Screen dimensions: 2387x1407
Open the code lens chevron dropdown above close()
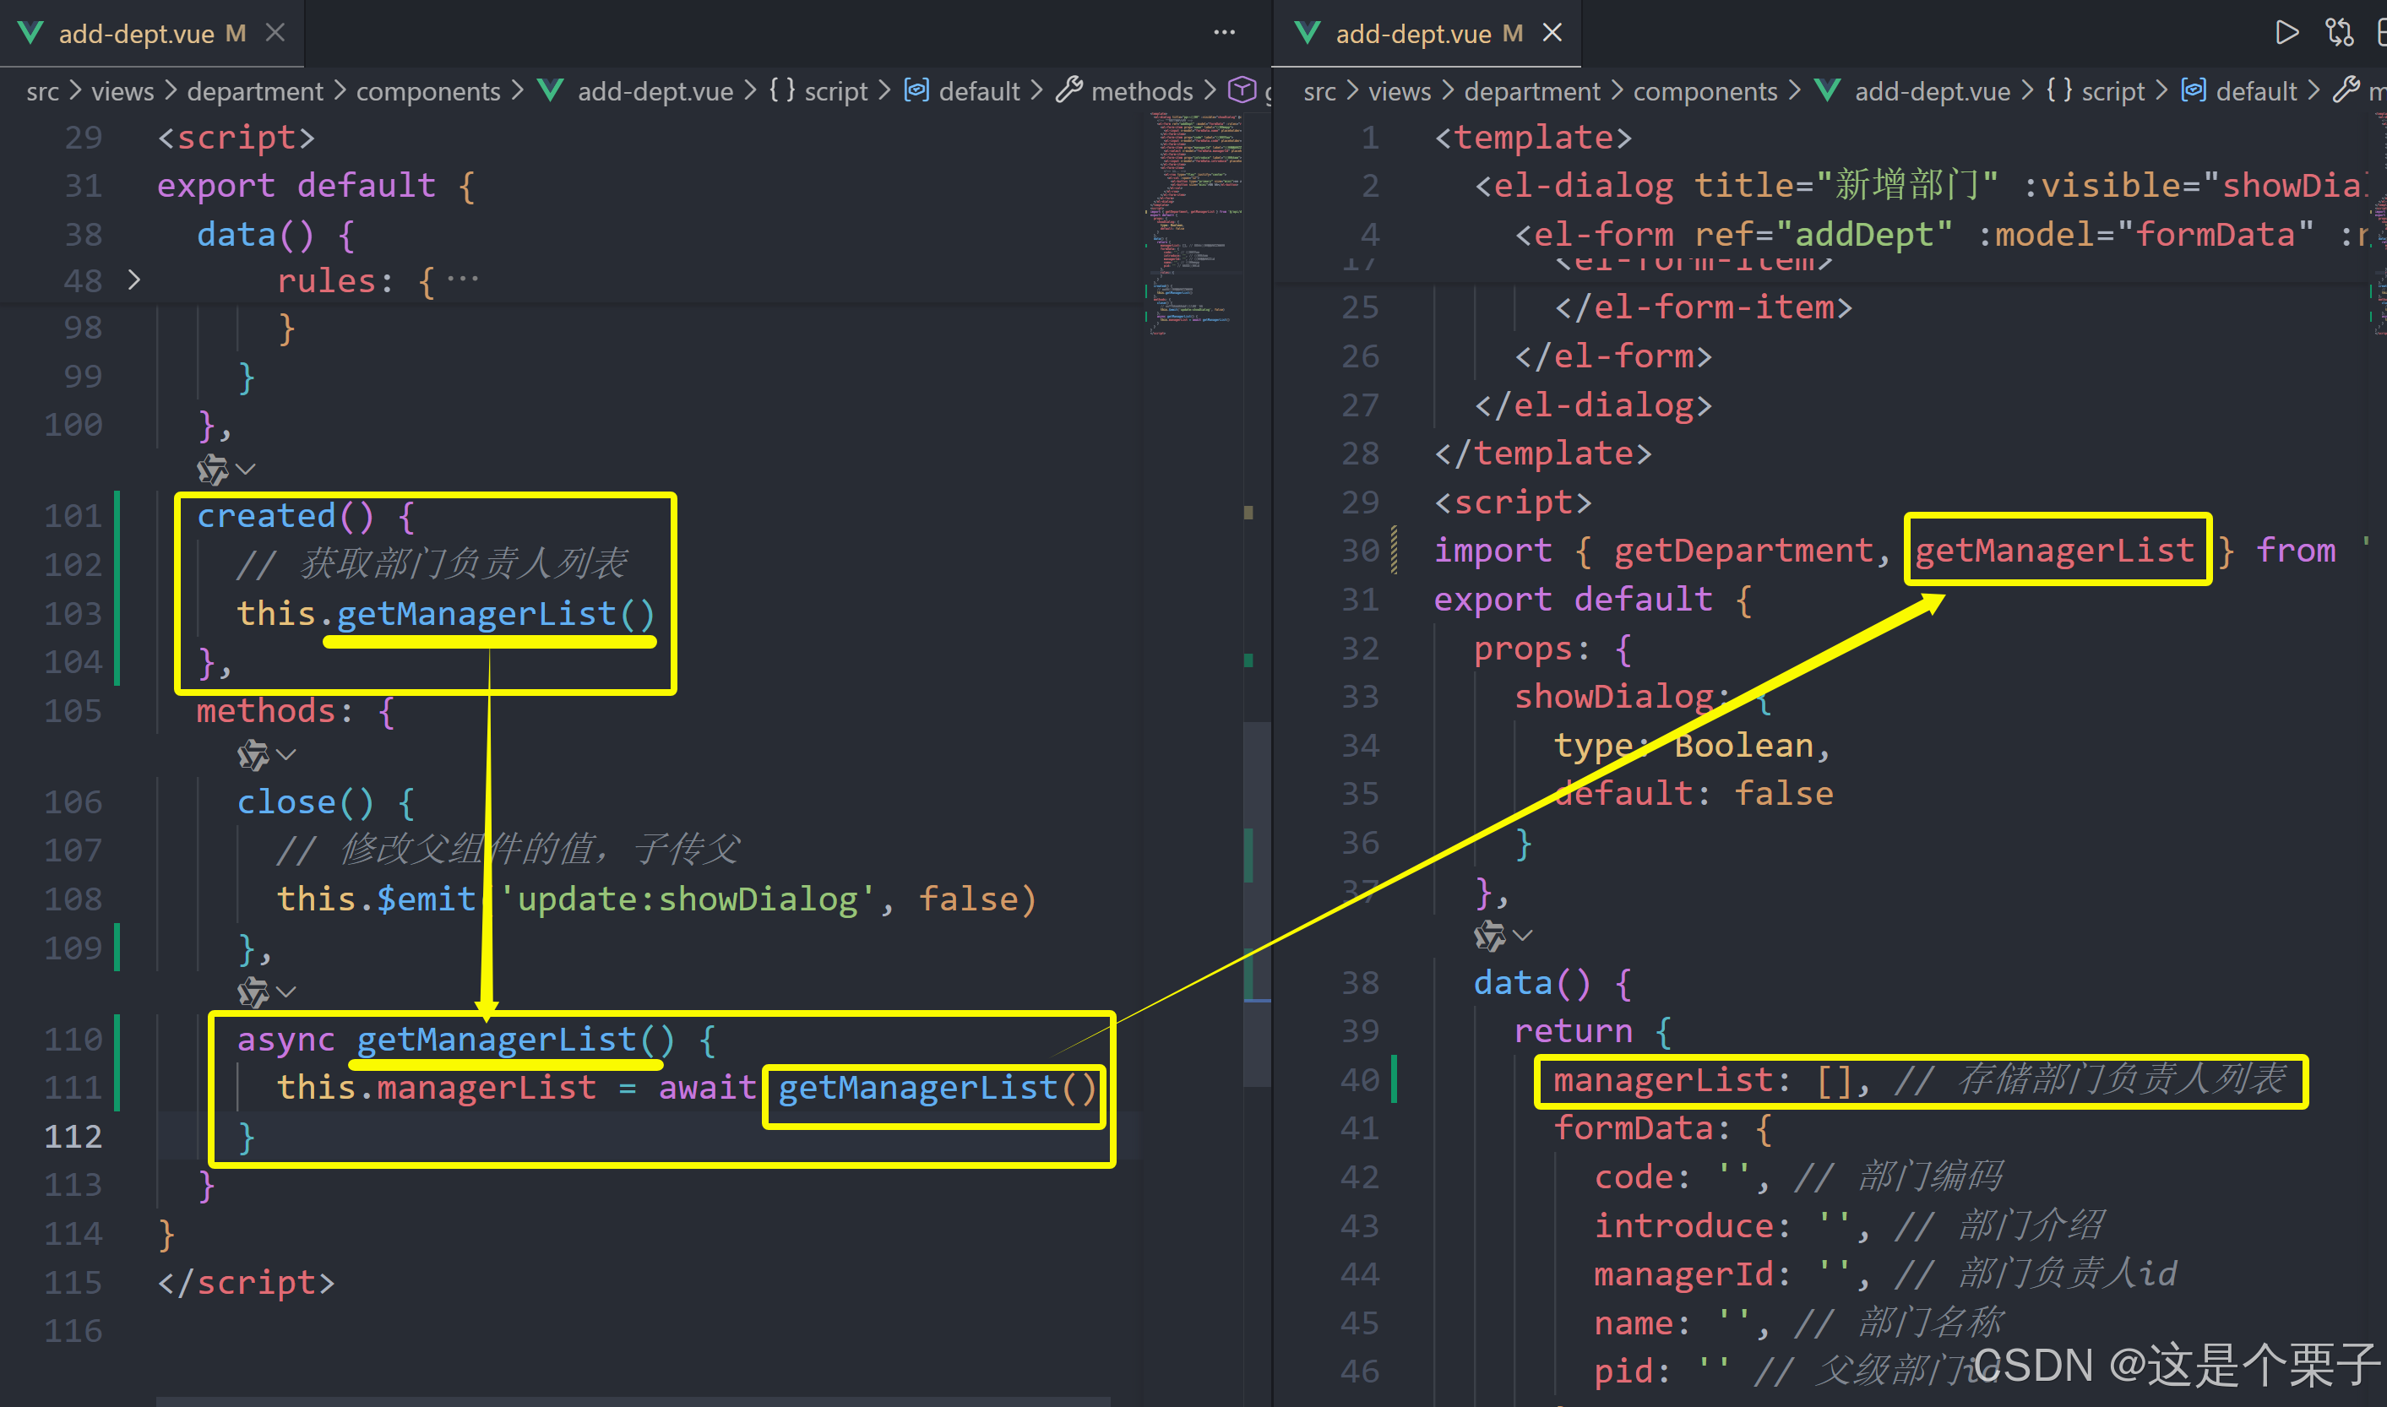pos(286,755)
